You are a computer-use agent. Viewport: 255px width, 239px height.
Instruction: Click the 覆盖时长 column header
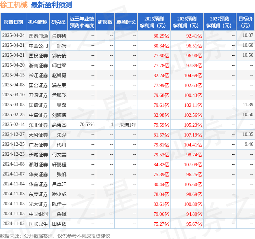click(126, 22)
